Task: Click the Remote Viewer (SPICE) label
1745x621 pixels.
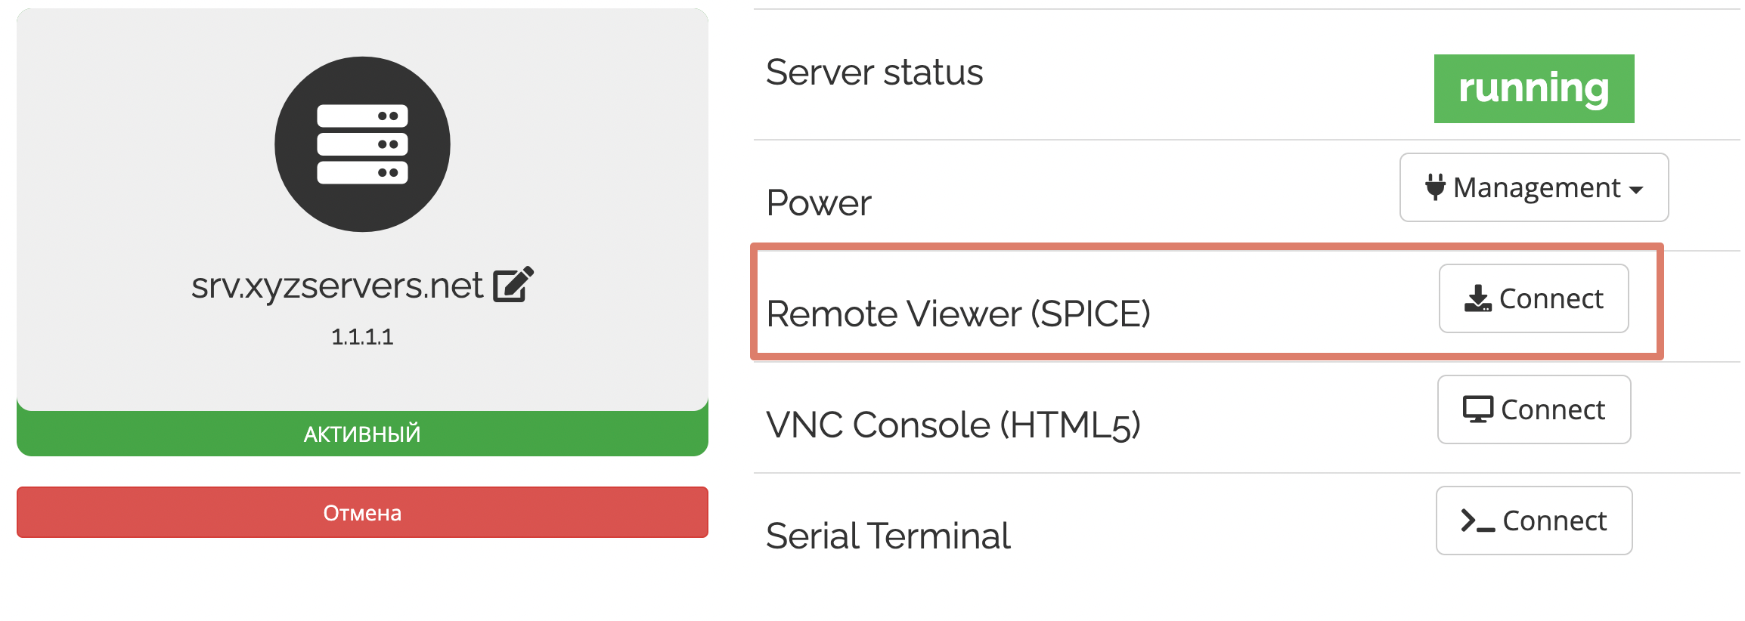Action: 958,314
